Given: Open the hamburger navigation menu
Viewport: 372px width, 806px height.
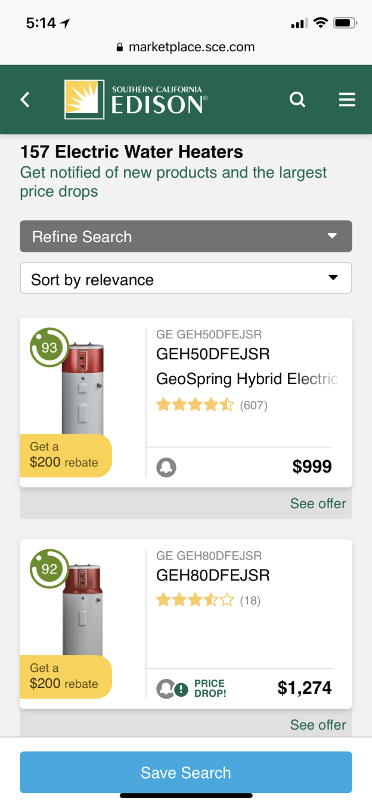Looking at the screenshot, I should pos(347,100).
